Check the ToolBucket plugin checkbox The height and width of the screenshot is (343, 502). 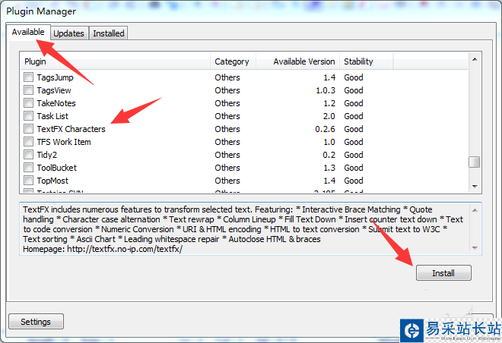click(28, 168)
